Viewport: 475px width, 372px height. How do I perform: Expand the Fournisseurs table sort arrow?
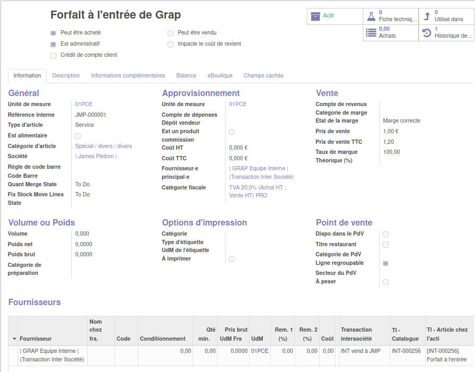click(x=14, y=339)
